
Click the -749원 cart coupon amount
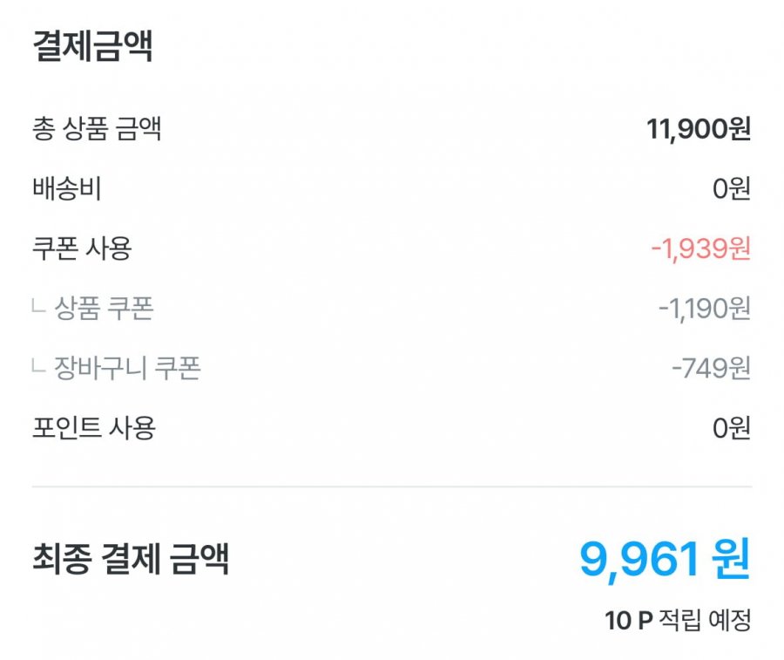[x=711, y=369]
